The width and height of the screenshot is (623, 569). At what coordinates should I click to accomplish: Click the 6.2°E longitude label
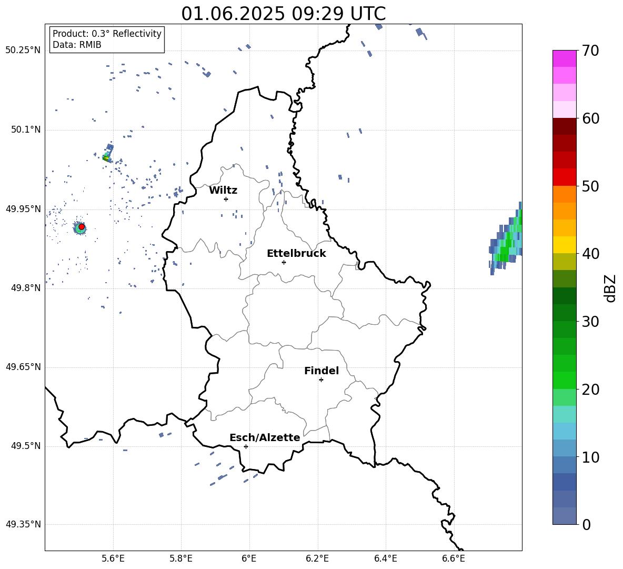tap(317, 558)
